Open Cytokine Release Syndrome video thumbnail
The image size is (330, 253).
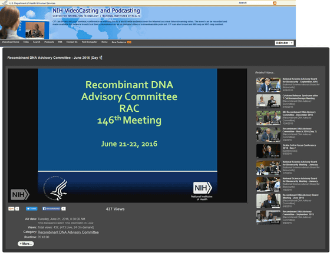[268, 101]
